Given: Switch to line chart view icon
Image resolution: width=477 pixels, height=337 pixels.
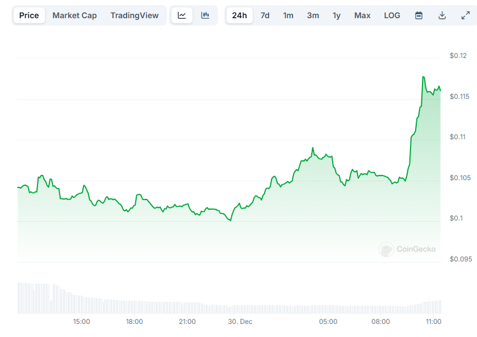Looking at the screenshot, I should [x=182, y=15].
